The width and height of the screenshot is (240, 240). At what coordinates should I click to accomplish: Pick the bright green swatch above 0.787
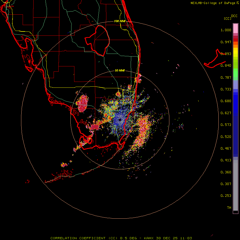(235, 73)
